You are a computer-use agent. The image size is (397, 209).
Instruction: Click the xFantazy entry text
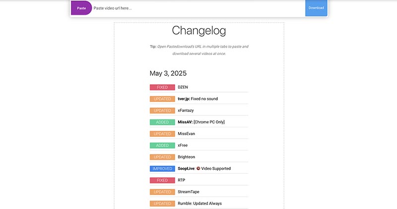pyautogui.click(x=186, y=110)
